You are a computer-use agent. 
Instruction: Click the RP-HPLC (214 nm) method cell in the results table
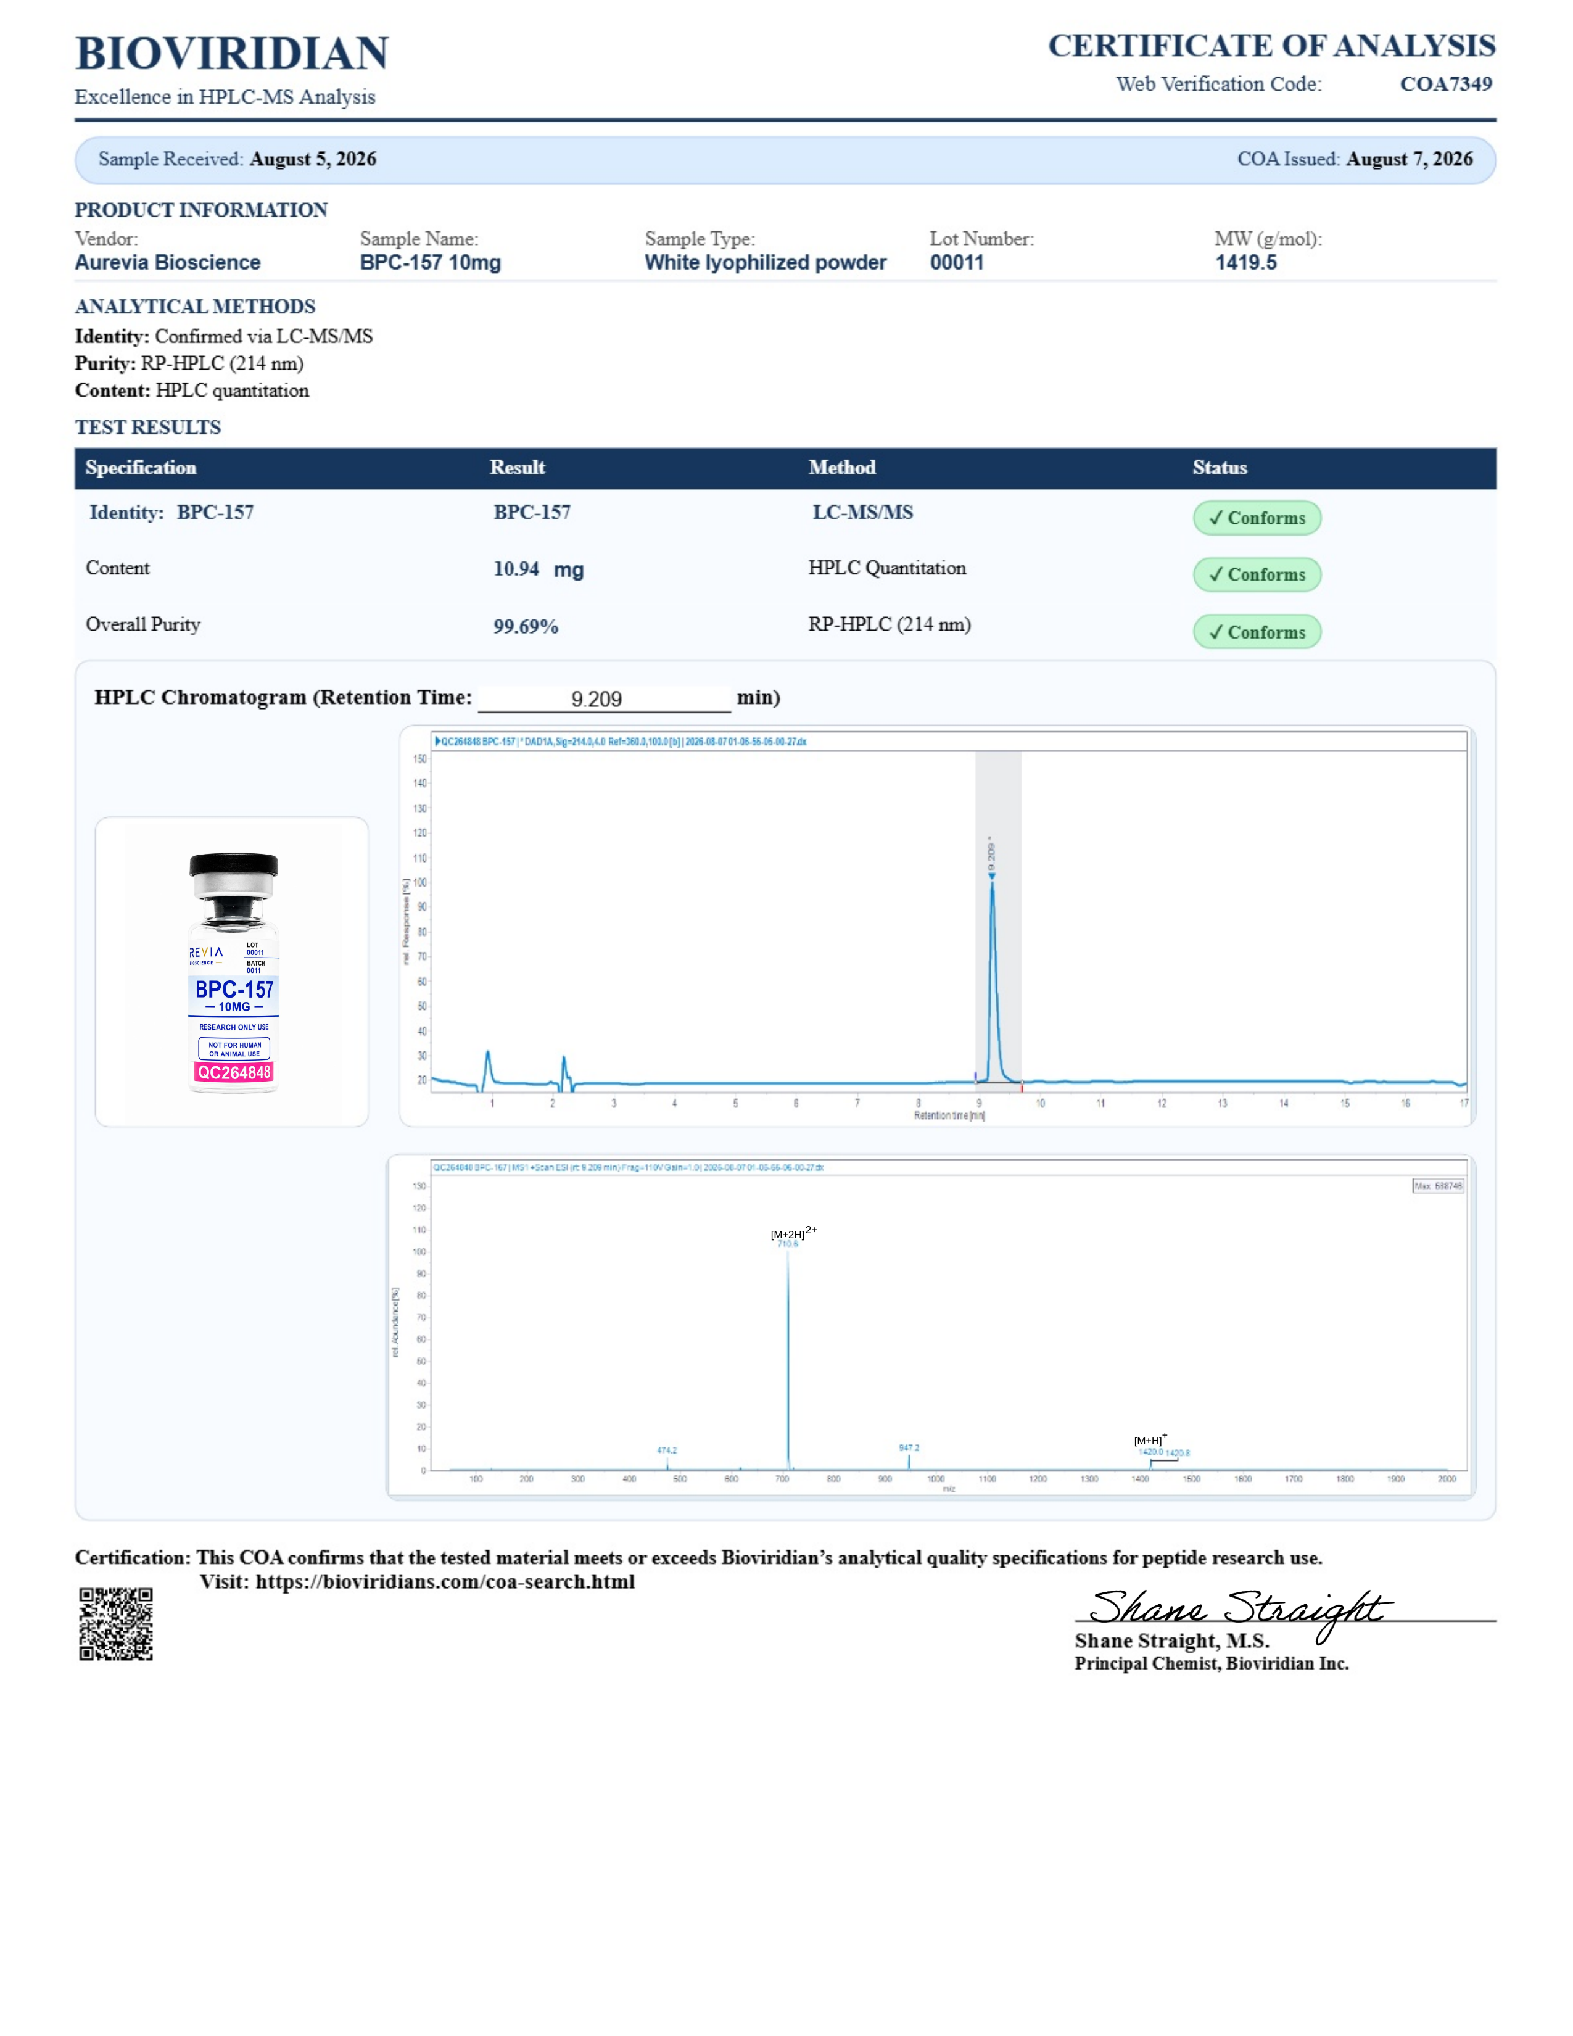pos(890,624)
